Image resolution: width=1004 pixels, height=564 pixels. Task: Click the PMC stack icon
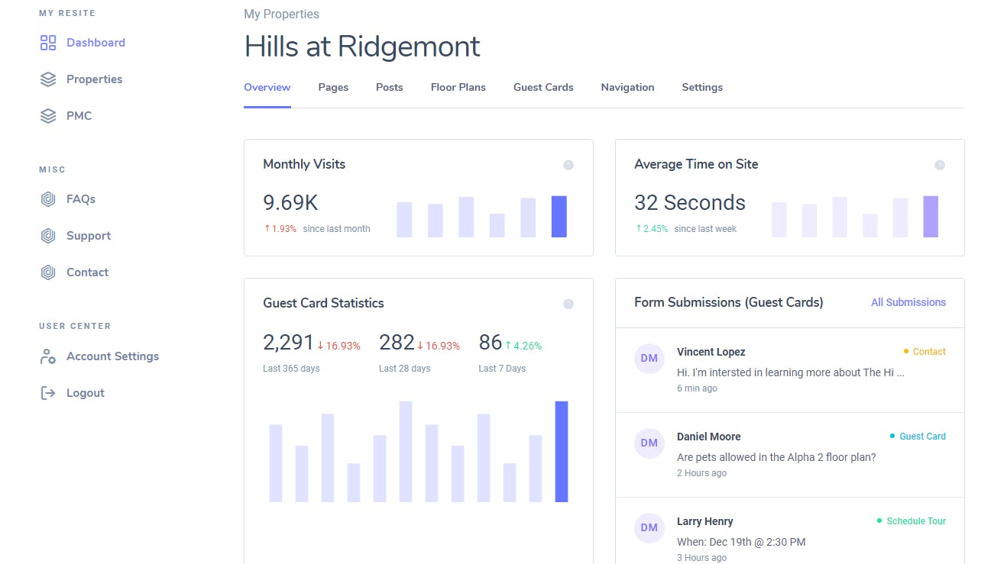click(x=48, y=116)
